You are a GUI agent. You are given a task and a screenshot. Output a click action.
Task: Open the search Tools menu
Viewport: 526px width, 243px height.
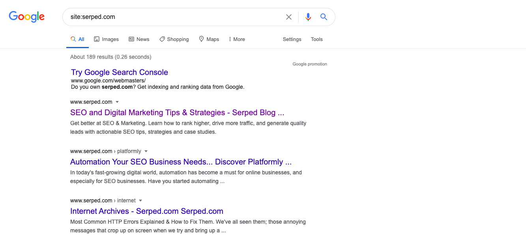point(317,39)
